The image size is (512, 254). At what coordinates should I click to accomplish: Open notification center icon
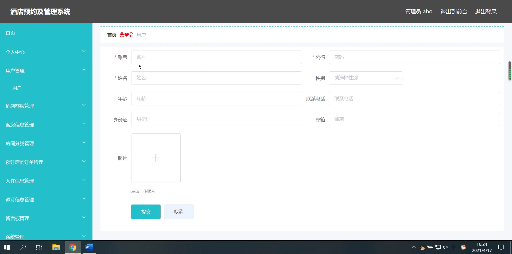[501, 247]
